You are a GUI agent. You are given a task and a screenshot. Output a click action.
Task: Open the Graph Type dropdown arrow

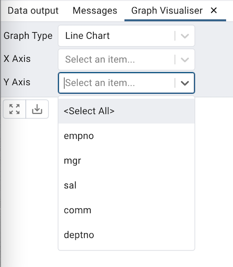[185, 36]
